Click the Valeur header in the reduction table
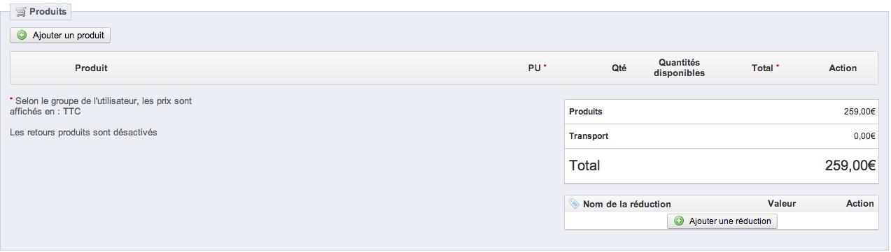Image resolution: width=891 pixels, height=252 pixels. (782, 204)
